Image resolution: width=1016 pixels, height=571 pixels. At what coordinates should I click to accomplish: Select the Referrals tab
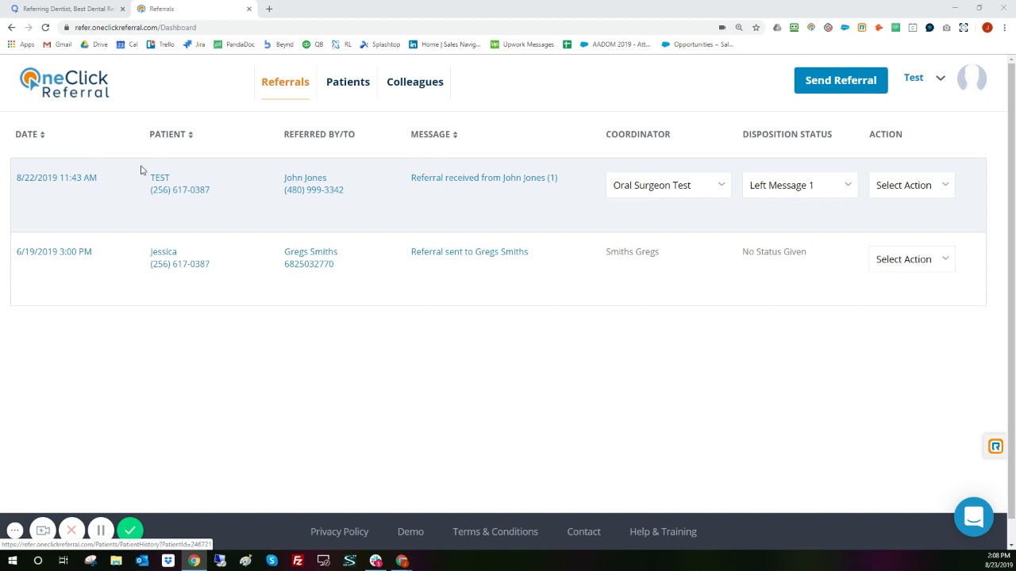[285, 82]
